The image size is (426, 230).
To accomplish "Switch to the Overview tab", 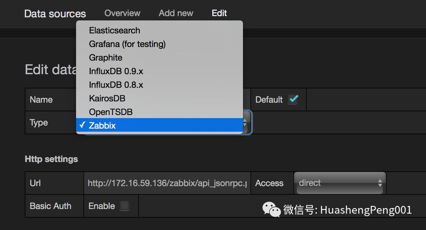I will (x=122, y=13).
